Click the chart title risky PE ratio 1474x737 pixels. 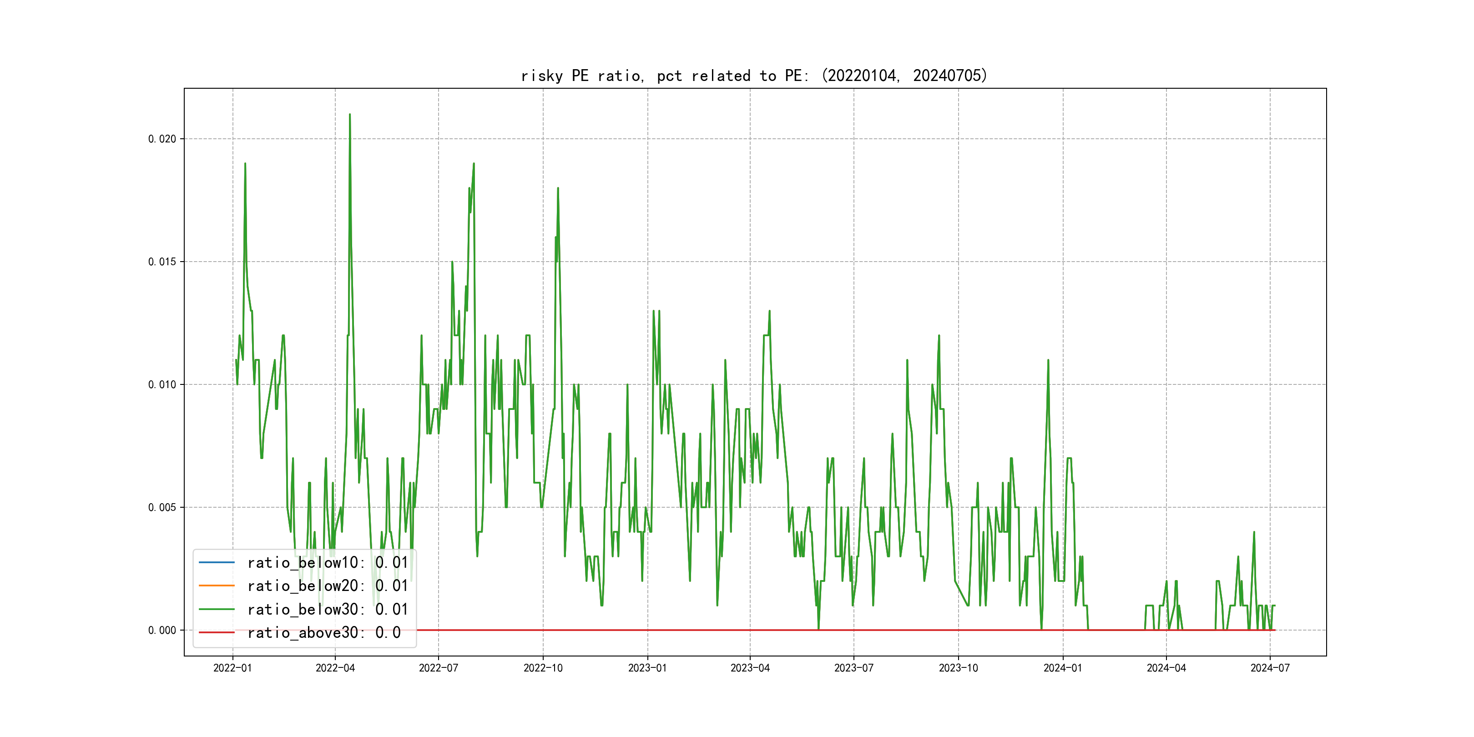(754, 76)
